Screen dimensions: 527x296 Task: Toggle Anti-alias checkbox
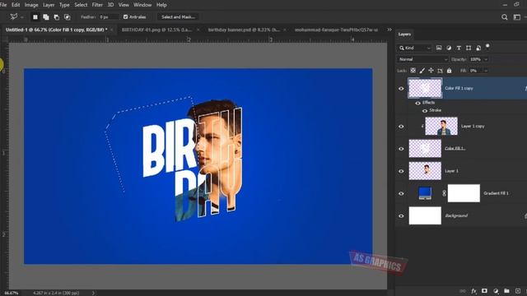(x=125, y=16)
